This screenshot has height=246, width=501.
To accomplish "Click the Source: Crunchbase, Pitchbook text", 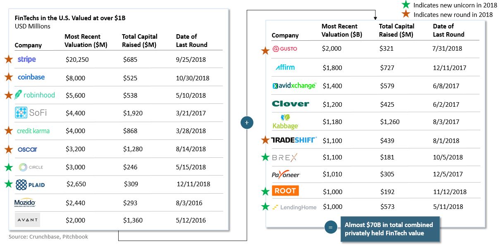I will click(x=48, y=237).
